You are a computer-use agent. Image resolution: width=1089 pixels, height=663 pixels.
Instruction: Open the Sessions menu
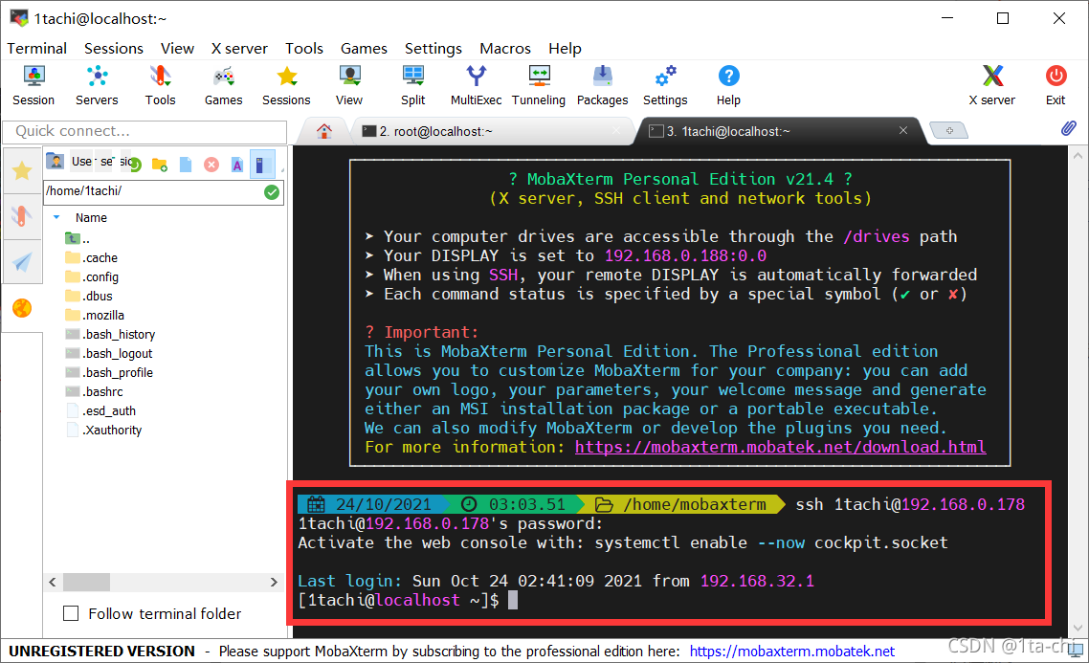click(114, 49)
